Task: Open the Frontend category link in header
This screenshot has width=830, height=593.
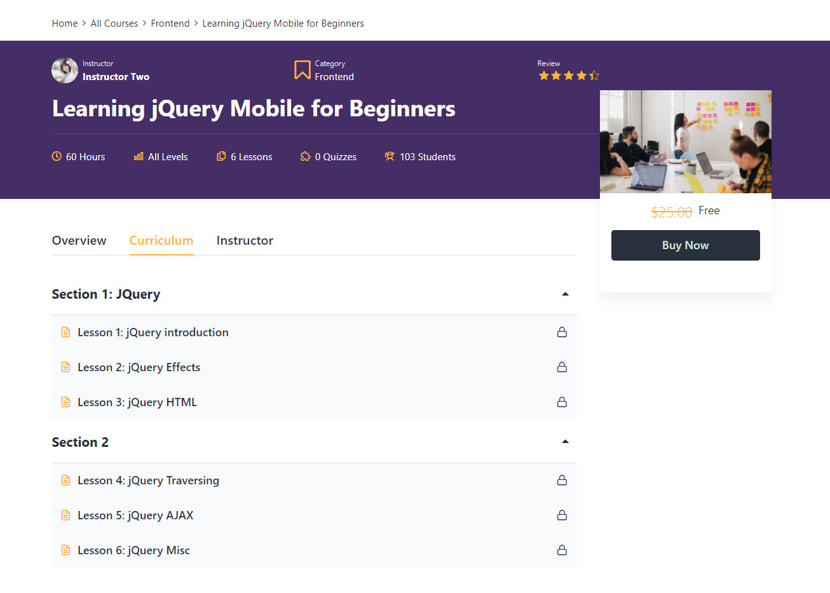Action: (334, 77)
